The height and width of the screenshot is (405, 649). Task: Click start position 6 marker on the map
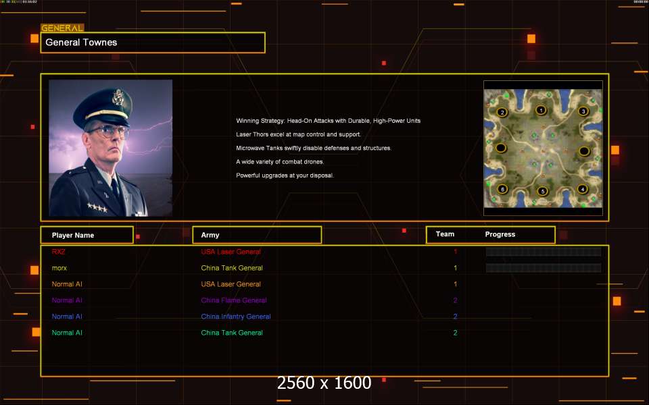(x=502, y=189)
